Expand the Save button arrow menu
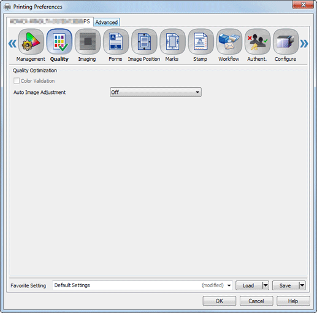The width and height of the screenshot is (317, 313). 302,285
